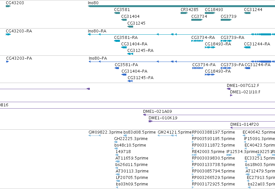Select the CG31404 gene label

130,16
